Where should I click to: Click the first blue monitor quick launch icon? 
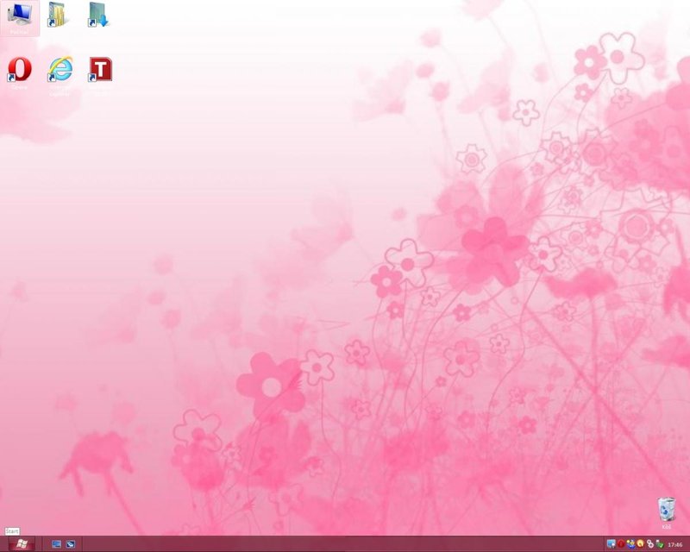tap(57, 544)
